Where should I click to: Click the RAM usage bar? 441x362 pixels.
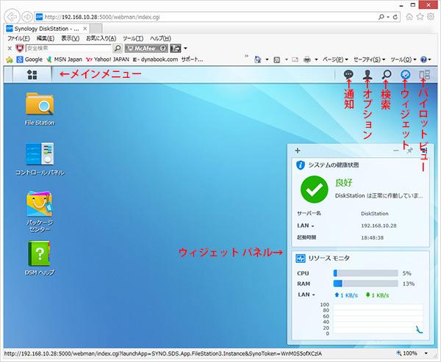click(x=365, y=283)
